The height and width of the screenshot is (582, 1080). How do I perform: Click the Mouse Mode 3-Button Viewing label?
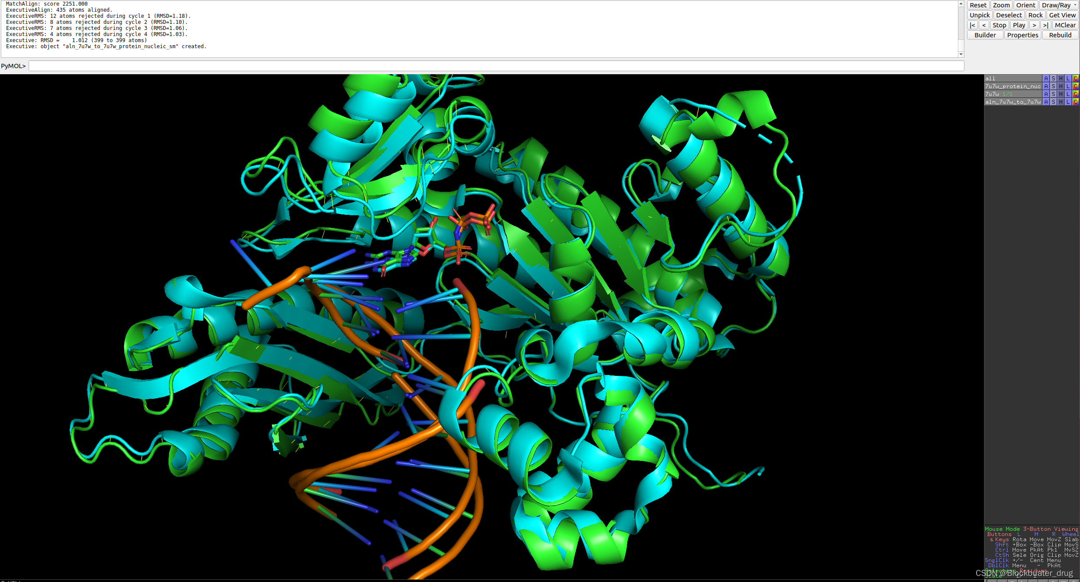(1031, 529)
